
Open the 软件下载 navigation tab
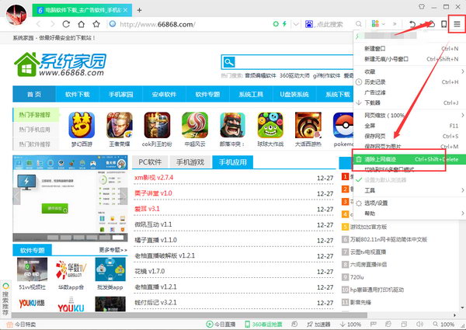click(x=77, y=94)
